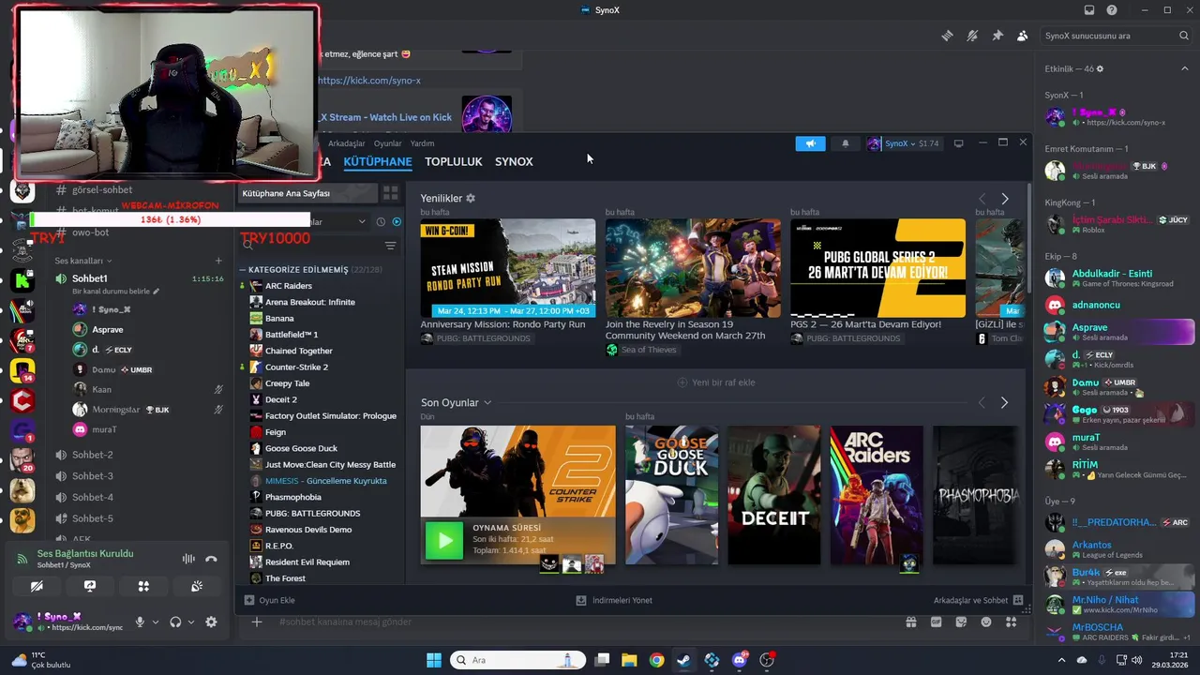This screenshot has width=1200, height=675.
Task: Expand Ses kanalları category in Discord
Action: [83, 261]
